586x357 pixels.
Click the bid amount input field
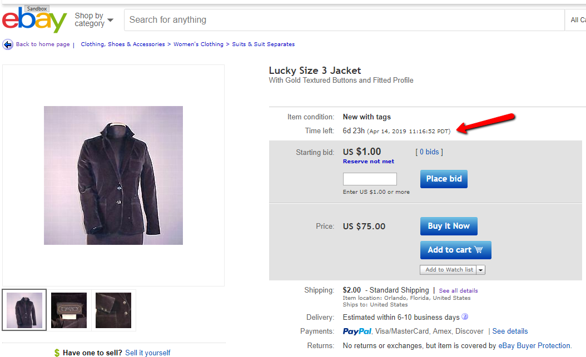click(x=370, y=179)
